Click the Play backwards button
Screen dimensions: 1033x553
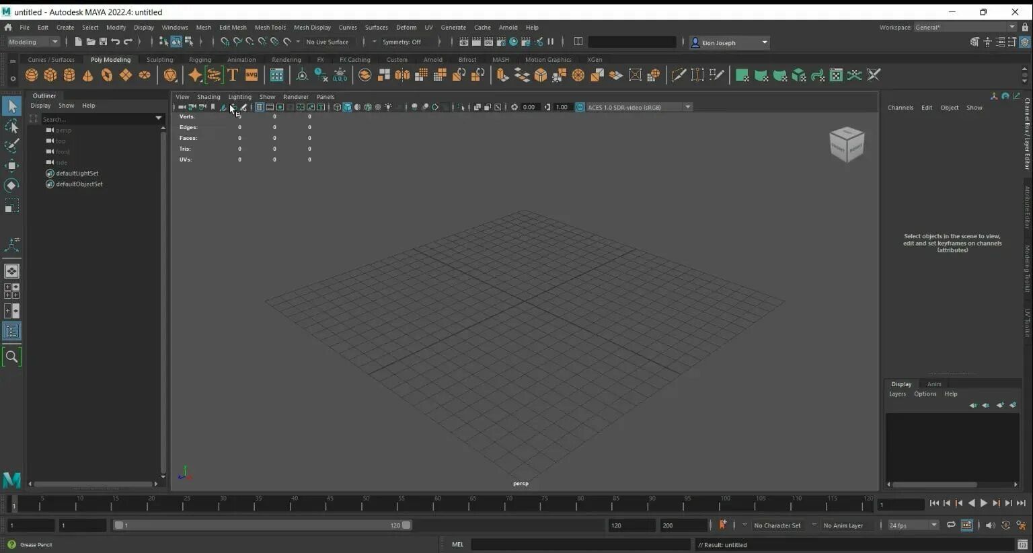[971, 503]
